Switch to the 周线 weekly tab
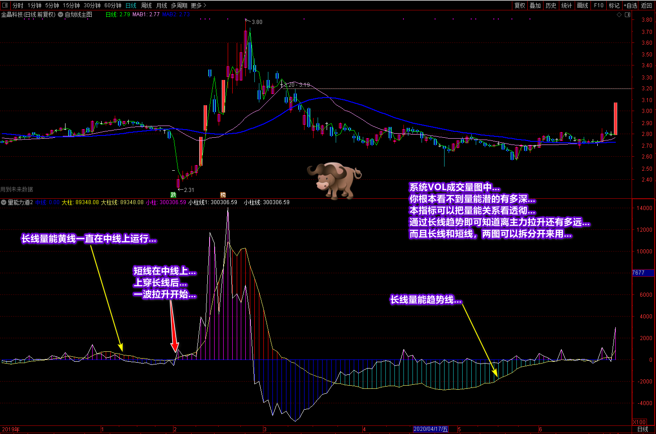 click(x=146, y=5)
